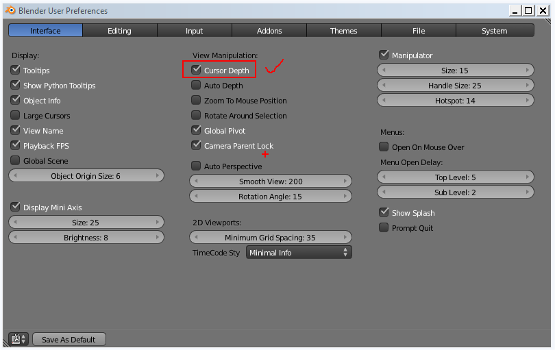
Task: Uncheck Object Info display
Action: [x=15, y=100]
